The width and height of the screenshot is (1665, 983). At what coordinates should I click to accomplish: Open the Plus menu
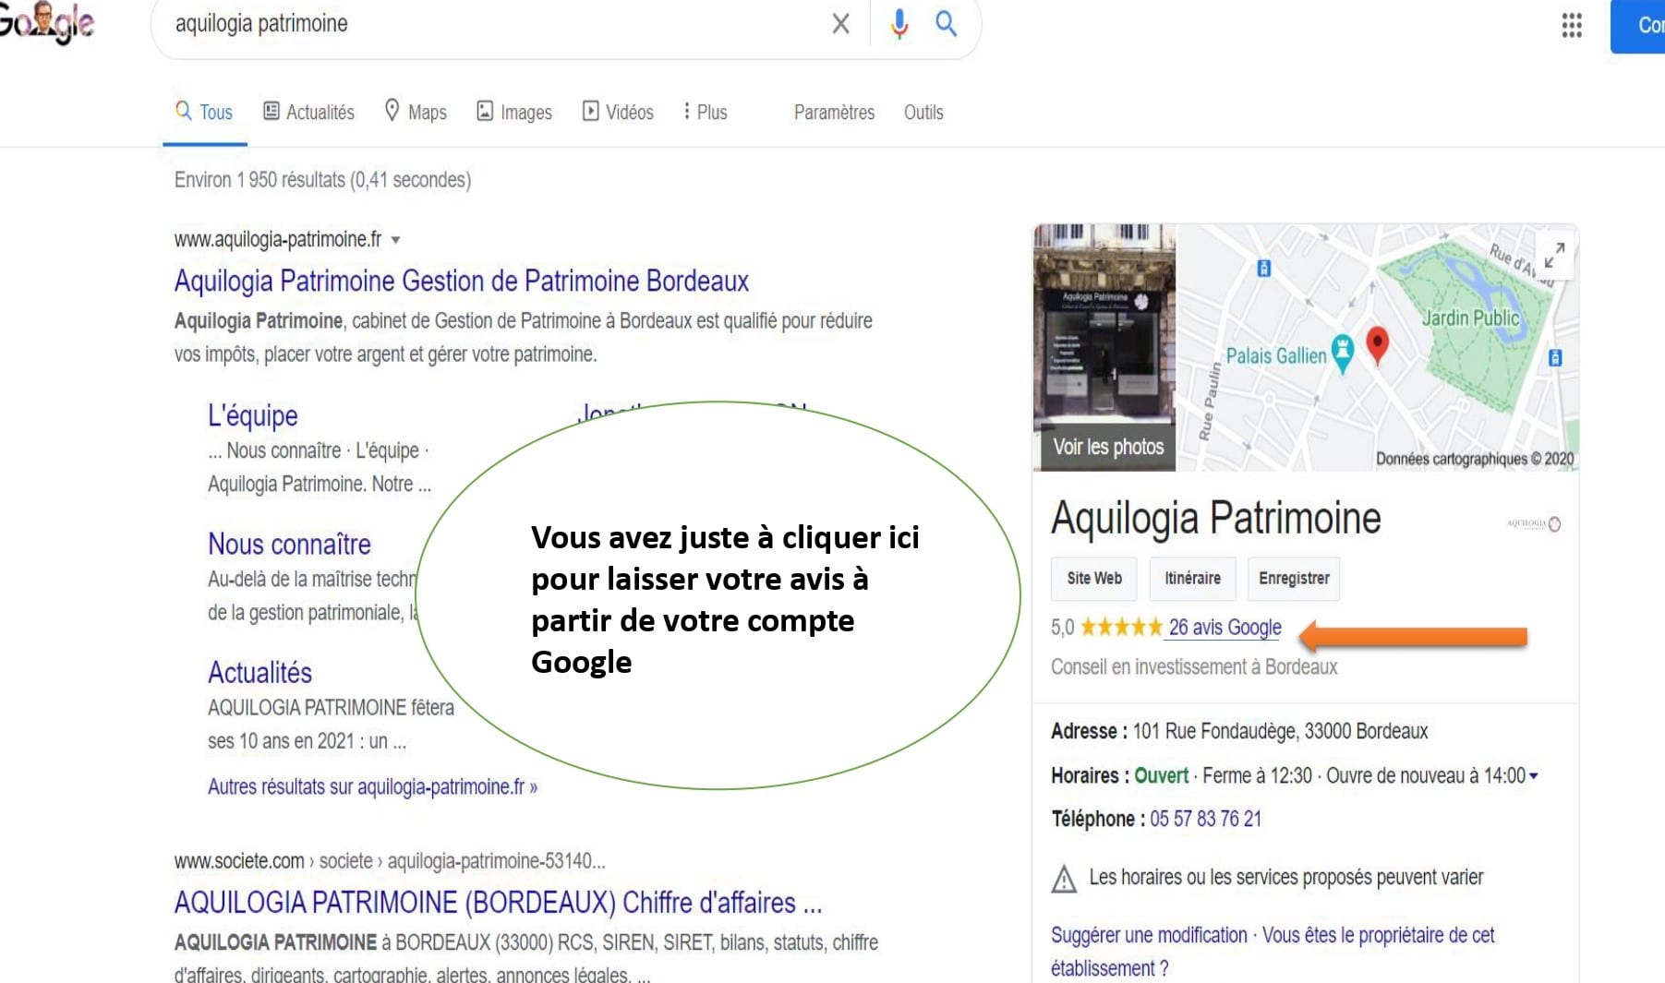(x=705, y=112)
